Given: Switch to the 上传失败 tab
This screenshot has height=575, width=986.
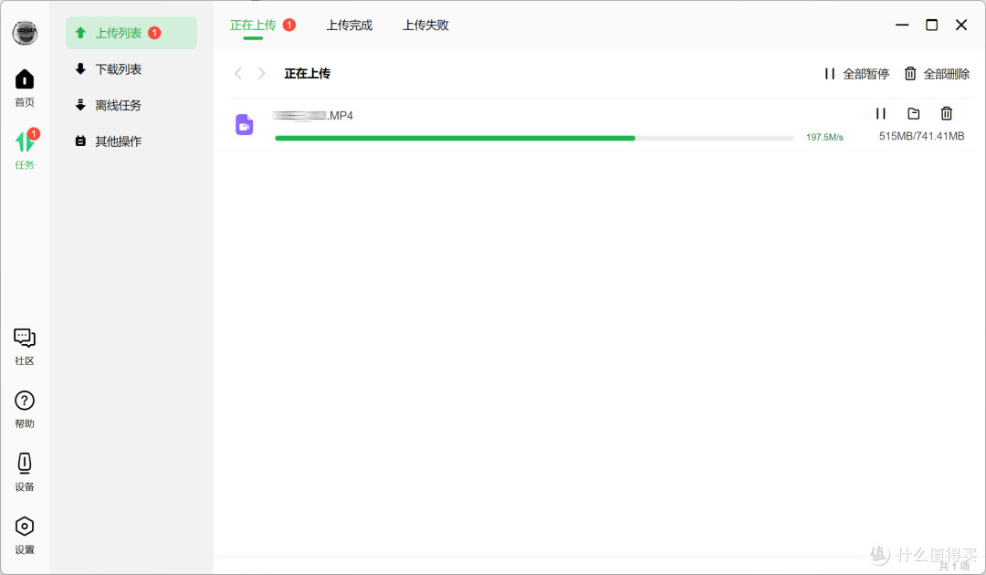Looking at the screenshot, I should pyautogui.click(x=425, y=26).
